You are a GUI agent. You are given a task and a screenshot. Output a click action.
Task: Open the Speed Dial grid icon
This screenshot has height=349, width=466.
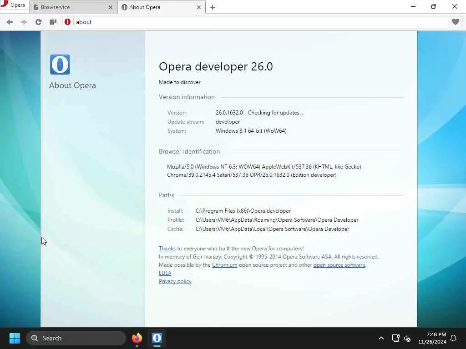(53, 22)
